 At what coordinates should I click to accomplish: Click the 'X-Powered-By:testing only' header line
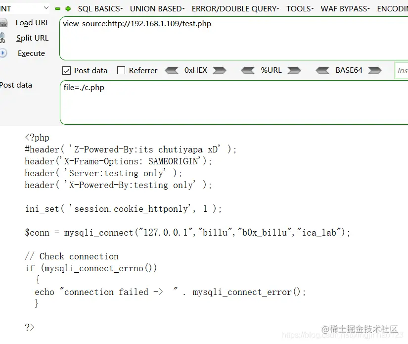click(118, 185)
